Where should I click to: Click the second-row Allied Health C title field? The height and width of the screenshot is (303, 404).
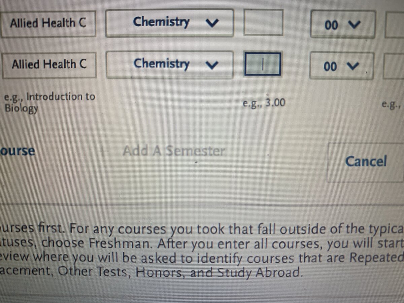pos(48,64)
